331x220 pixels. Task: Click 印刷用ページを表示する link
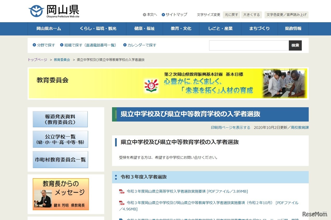pos(231,128)
